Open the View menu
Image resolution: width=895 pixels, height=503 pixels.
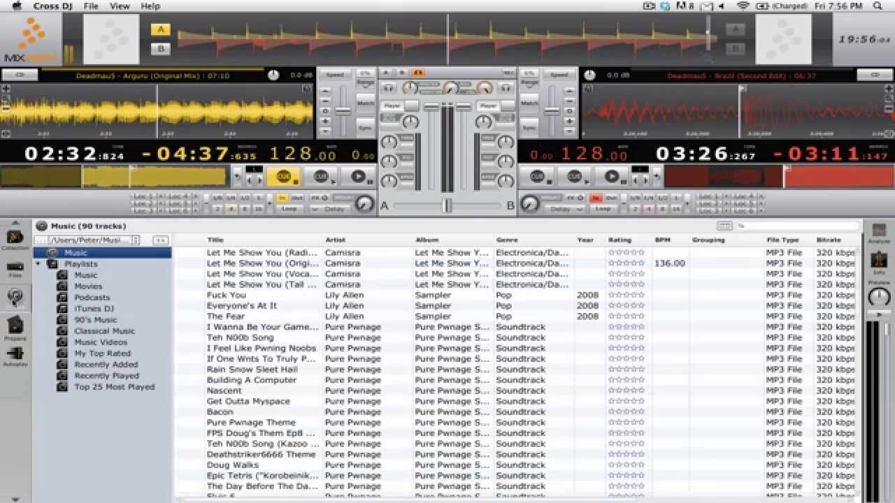[x=120, y=6]
